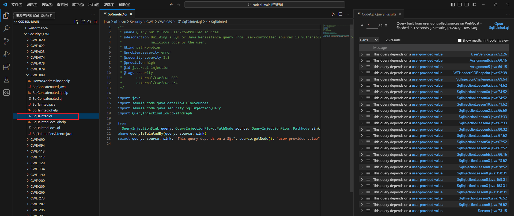Open explorer more actions ellipsis
Screen dimensions: 514x216
click(93, 14)
